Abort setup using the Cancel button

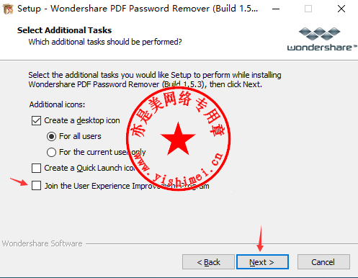(x=323, y=262)
